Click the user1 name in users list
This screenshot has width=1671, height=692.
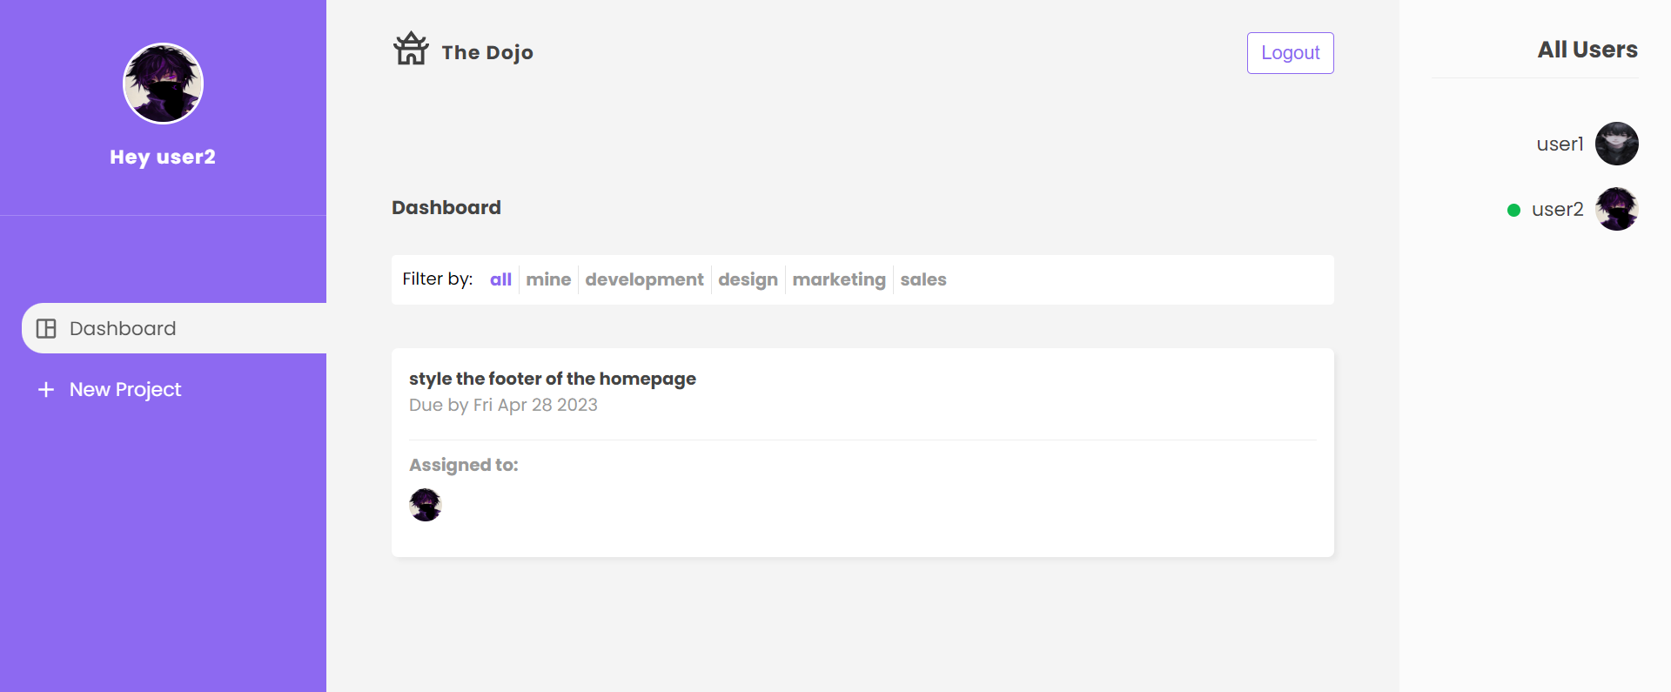[x=1560, y=144]
